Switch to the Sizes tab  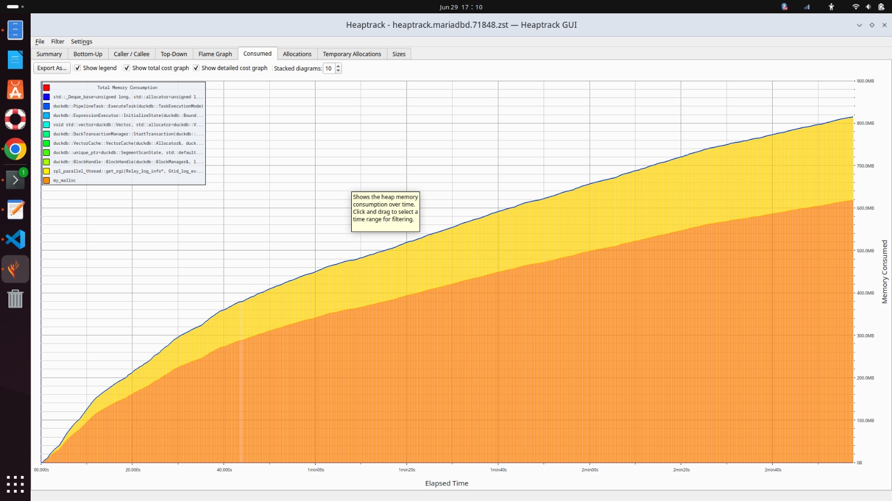coord(399,54)
